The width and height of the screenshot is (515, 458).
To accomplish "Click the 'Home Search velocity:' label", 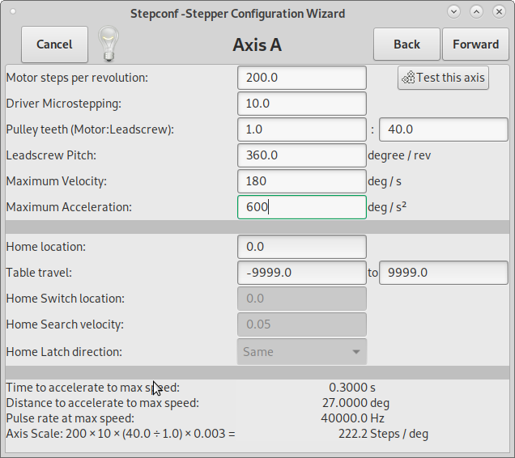I will pyautogui.click(x=65, y=324).
